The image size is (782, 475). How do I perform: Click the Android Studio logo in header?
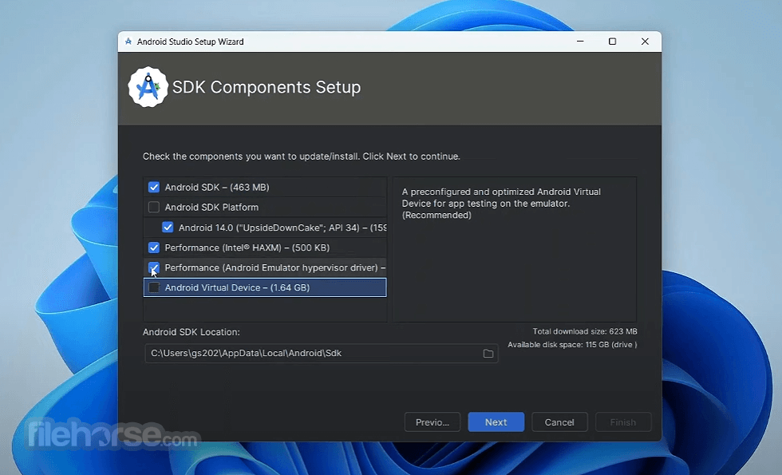(148, 87)
